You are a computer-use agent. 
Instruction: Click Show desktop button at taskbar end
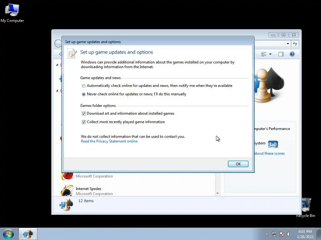click(x=319, y=234)
